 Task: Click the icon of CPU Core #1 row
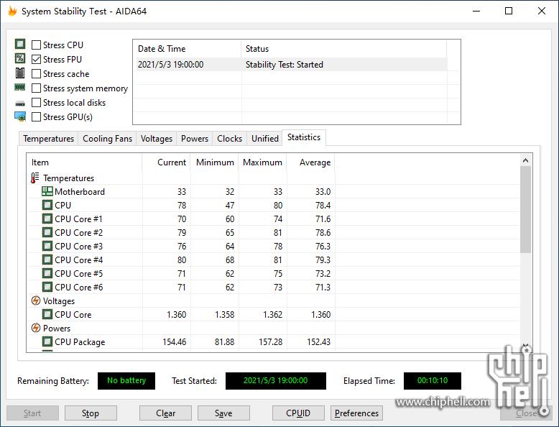point(47,219)
